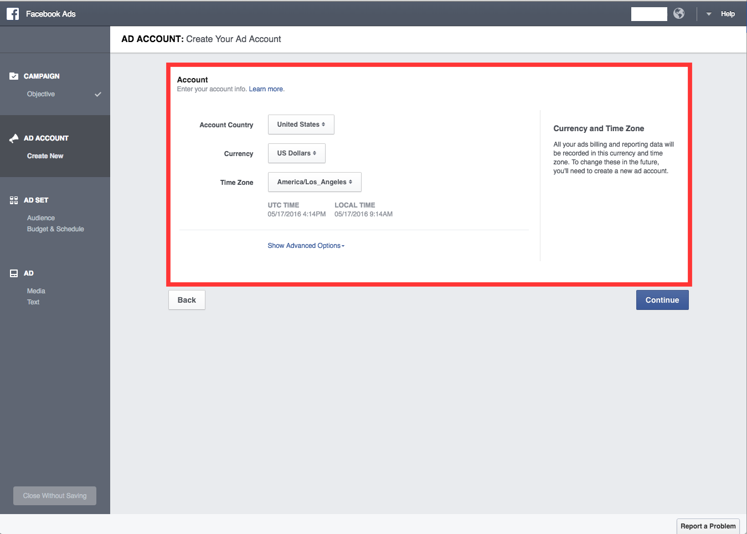Click the Currency and Time Zone heading
Screen dimensions: 747x534
pos(599,128)
